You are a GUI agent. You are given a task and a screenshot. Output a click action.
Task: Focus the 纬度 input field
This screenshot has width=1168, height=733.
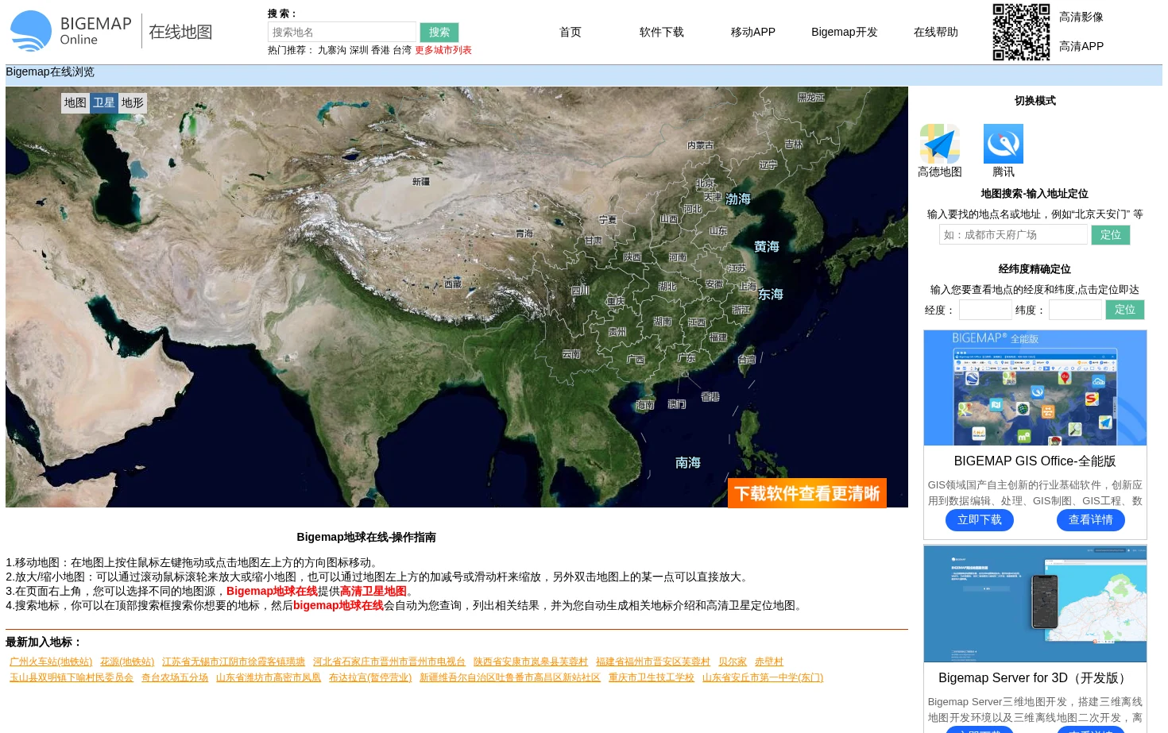click(x=1075, y=310)
